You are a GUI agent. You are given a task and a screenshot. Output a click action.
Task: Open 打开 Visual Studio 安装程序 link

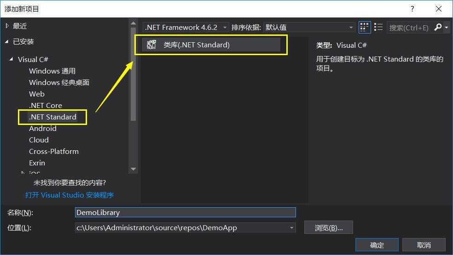tap(70, 195)
